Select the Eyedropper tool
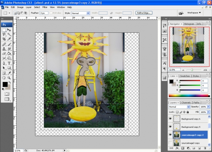This screenshot has width=212, height=152. pos(9,73)
